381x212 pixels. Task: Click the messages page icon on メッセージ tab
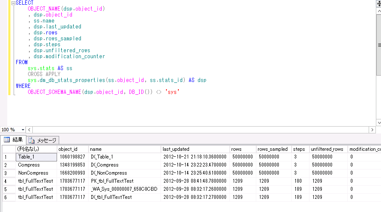[32, 140]
